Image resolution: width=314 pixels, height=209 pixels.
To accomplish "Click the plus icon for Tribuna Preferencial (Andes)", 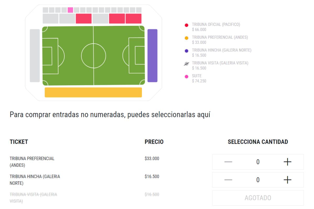I will click(287, 162).
